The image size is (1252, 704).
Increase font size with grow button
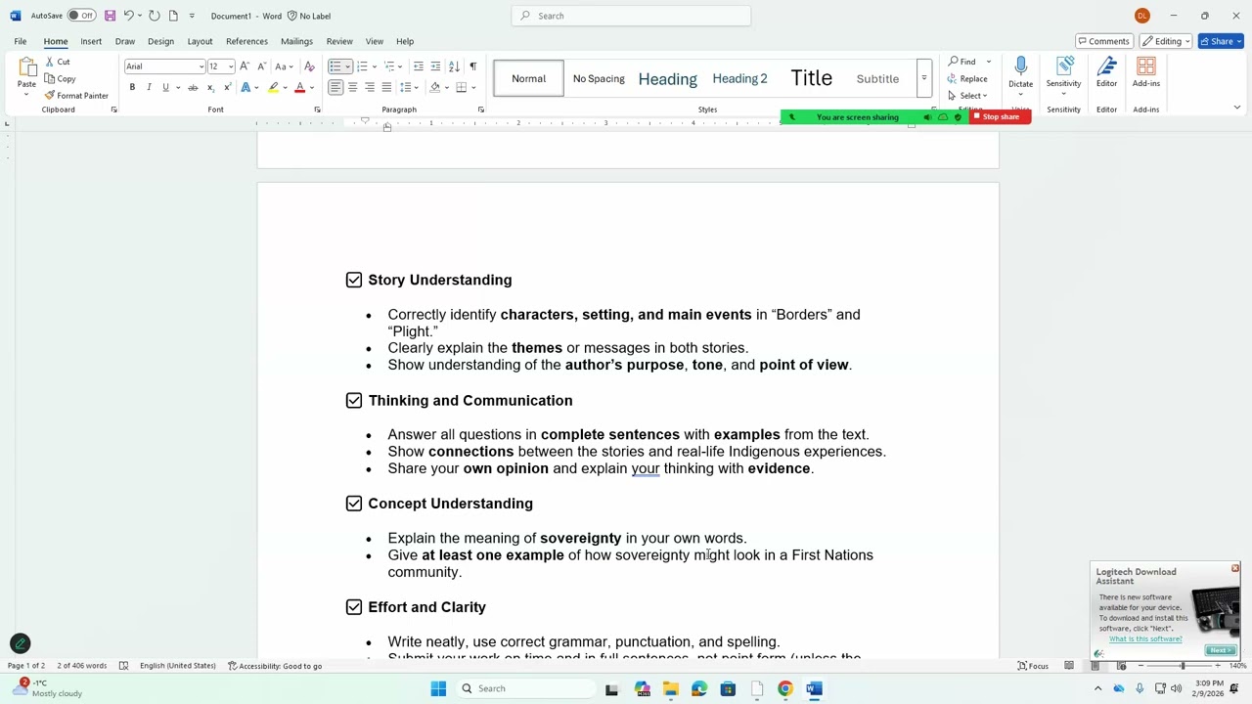[245, 66]
